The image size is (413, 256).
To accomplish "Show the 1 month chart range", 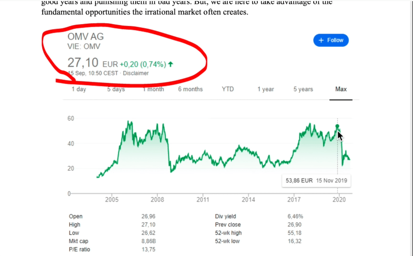I will 153,89.
